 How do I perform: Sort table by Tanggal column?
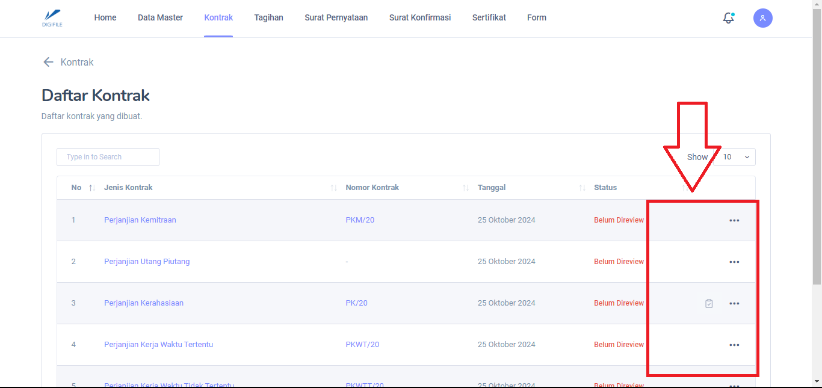(582, 188)
